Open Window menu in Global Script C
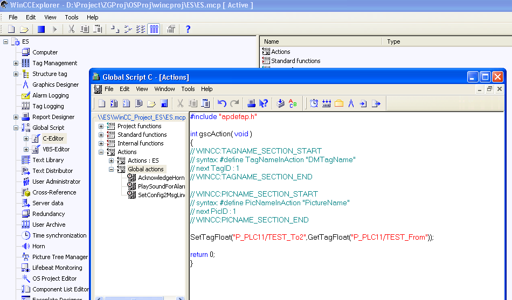This screenshot has width=512, height=300. 164,89
